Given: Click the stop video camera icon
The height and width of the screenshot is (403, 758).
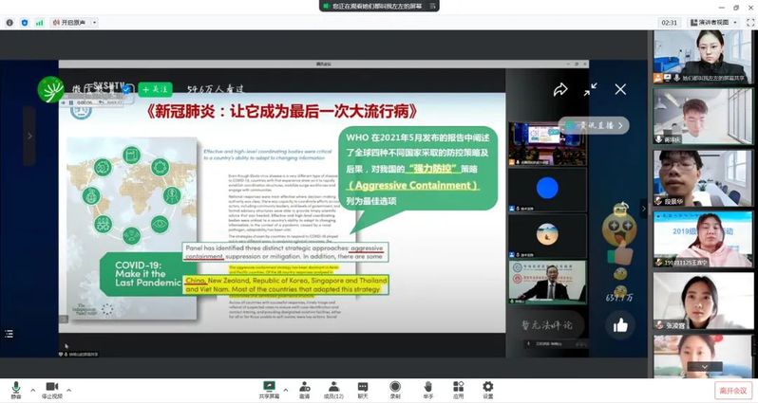Looking at the screenshot, I should (x=51, y=388).
